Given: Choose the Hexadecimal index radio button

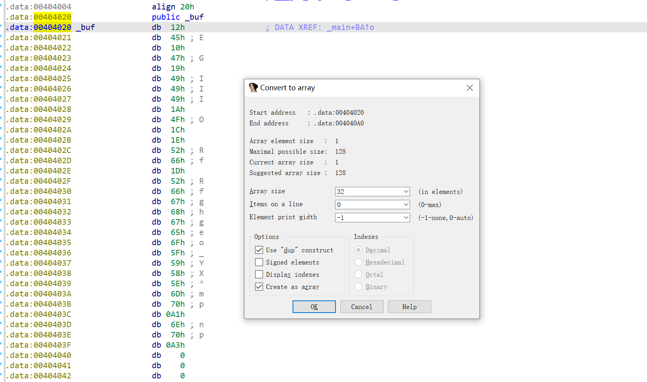Looking at the screenshot, I should point(358,262).
